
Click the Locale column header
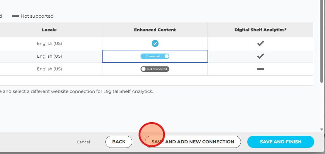coord(49,30)
